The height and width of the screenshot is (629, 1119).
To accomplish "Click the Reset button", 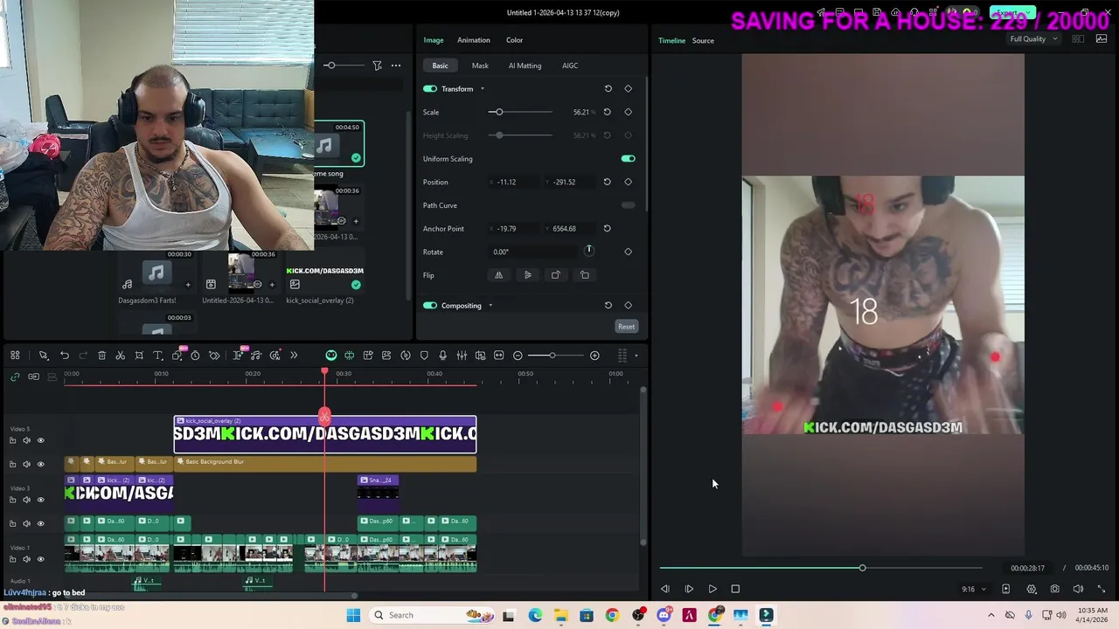I will 626,327.
